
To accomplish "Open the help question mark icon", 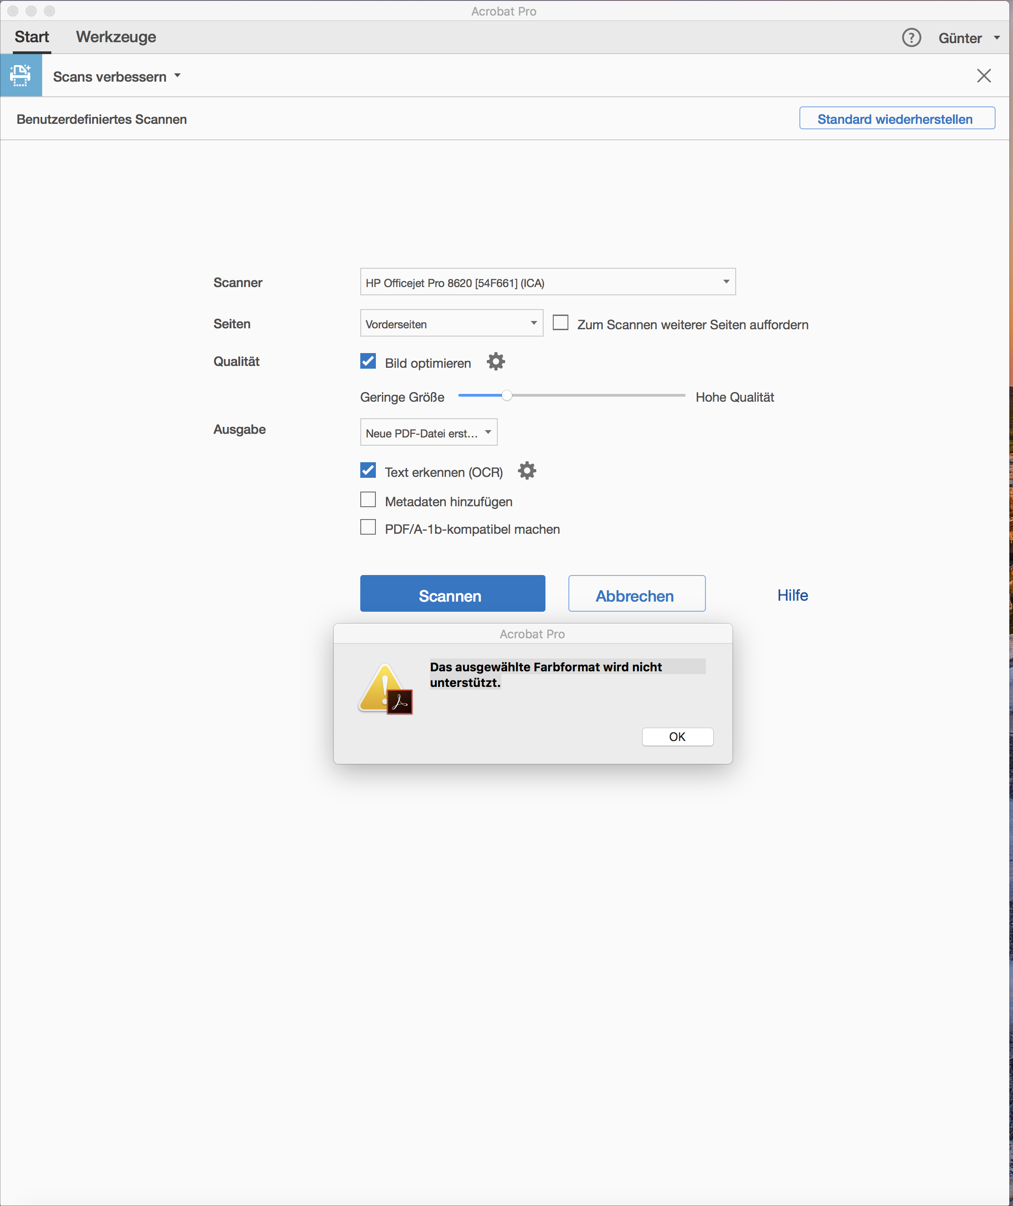I will click(911, 38).
